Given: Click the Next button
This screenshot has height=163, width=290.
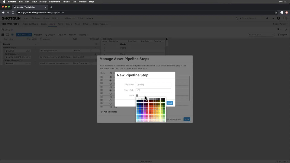Looking at the screenshot, I should pyautogui.click(x=169, y=103).
